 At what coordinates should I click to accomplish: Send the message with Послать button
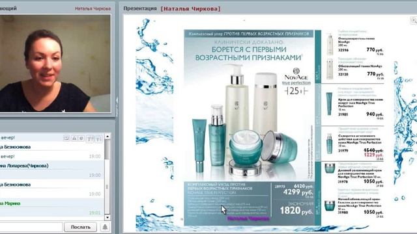[x=81, y=227]
